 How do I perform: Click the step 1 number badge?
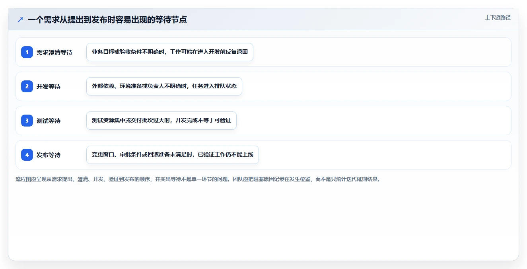click(27, 52)
